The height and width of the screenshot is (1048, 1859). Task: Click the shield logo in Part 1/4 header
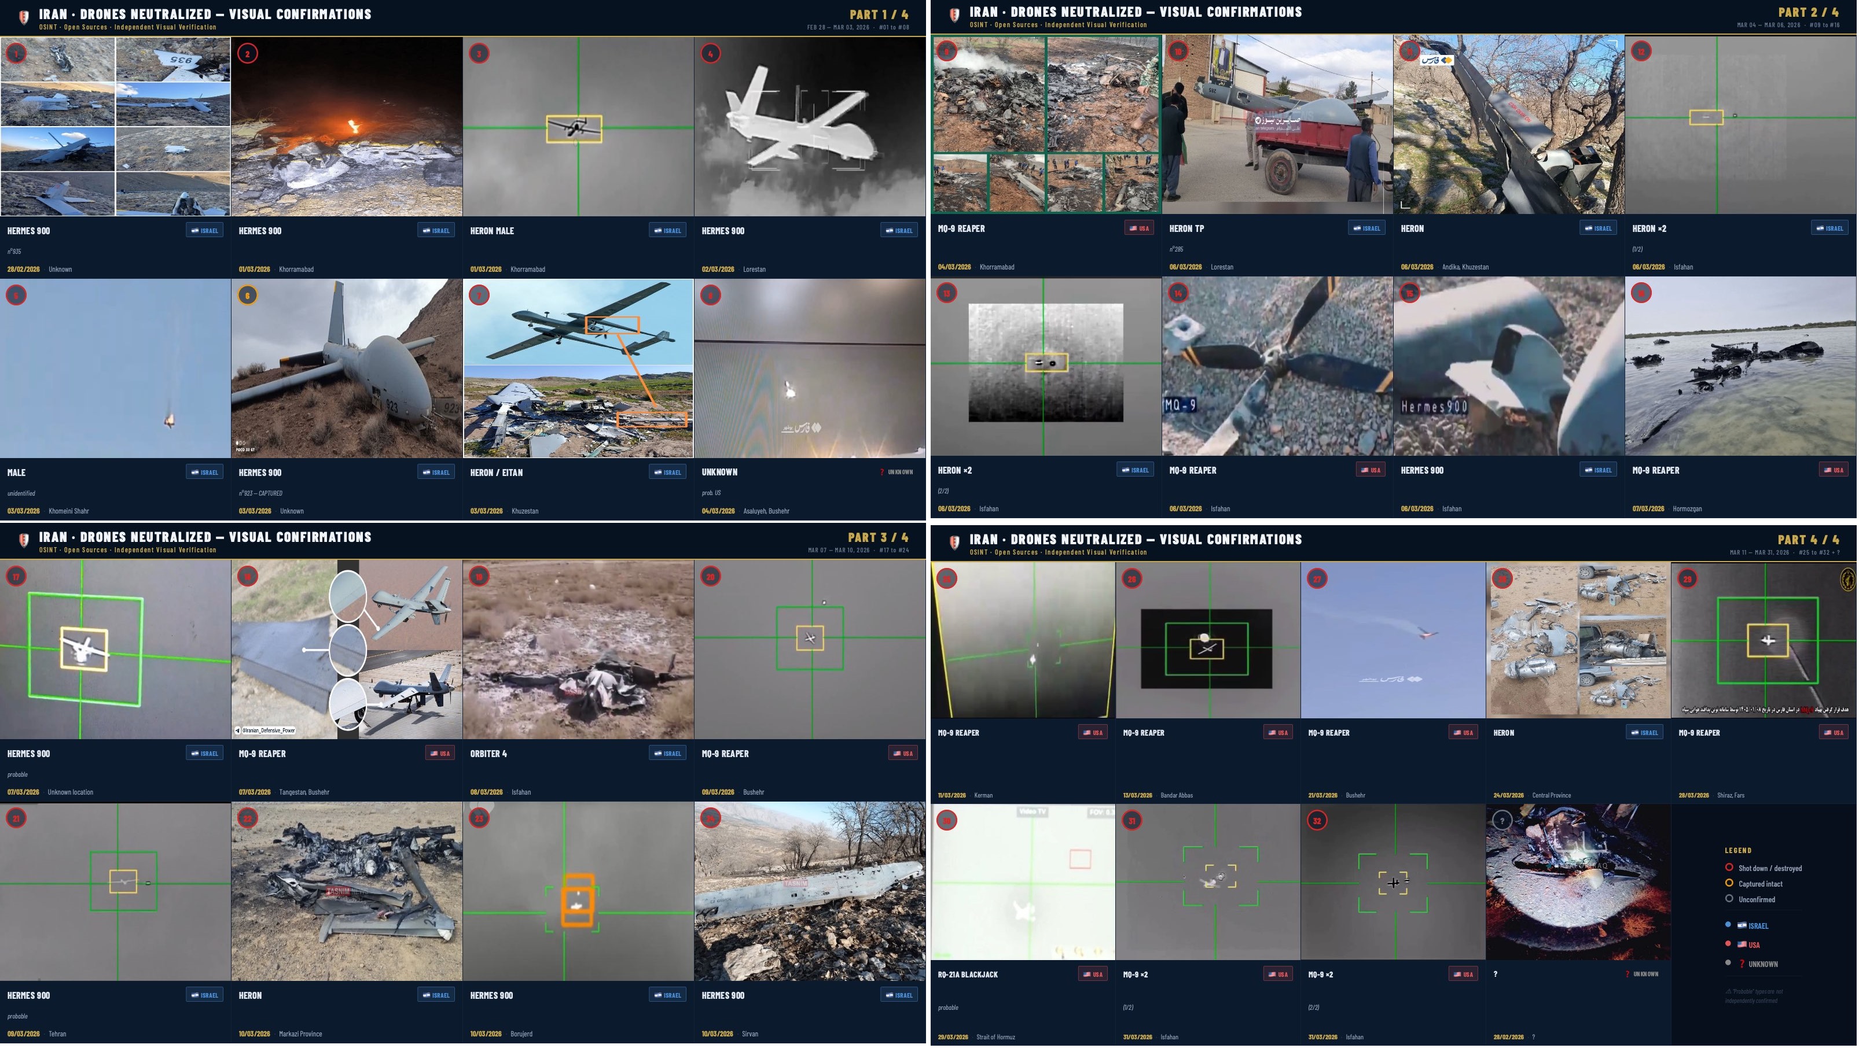pos(24,18)
